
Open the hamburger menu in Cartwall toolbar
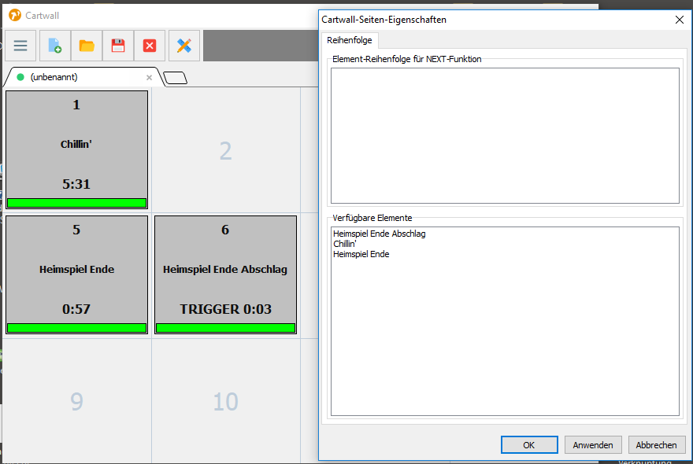20,46
